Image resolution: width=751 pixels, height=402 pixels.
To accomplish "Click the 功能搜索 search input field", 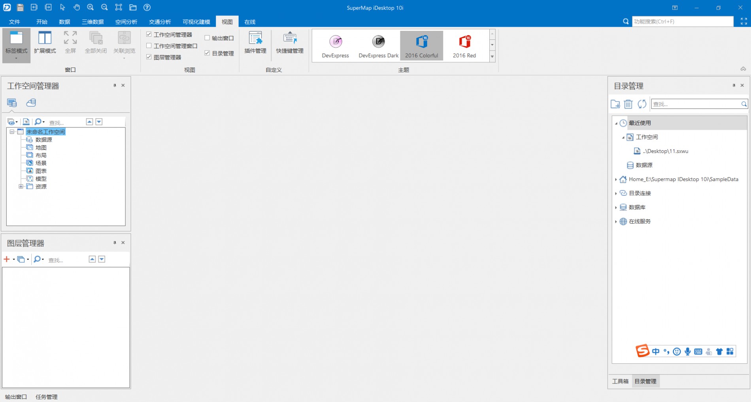I will (x=683, y=21).
